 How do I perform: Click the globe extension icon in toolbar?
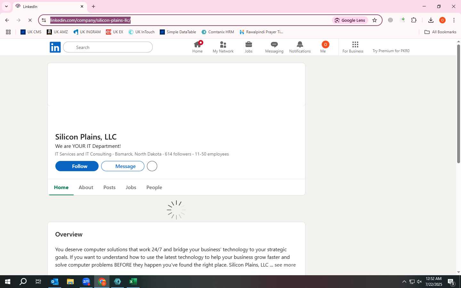[390, 20]
